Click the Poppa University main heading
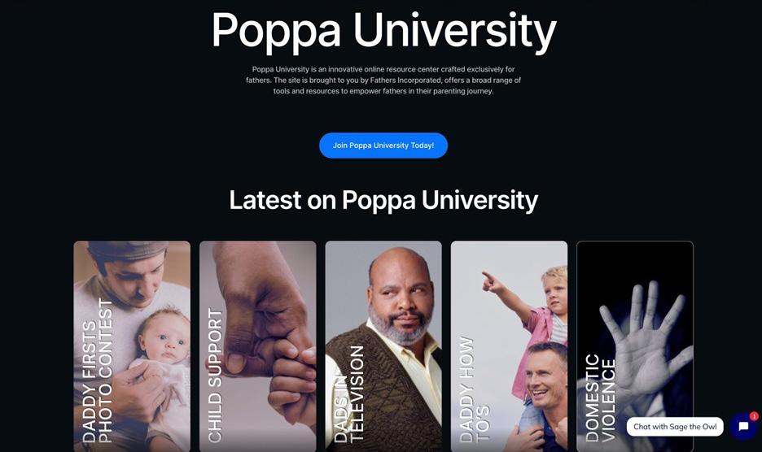The width and height of the screenshot is (762, 452). pos(383,30)
